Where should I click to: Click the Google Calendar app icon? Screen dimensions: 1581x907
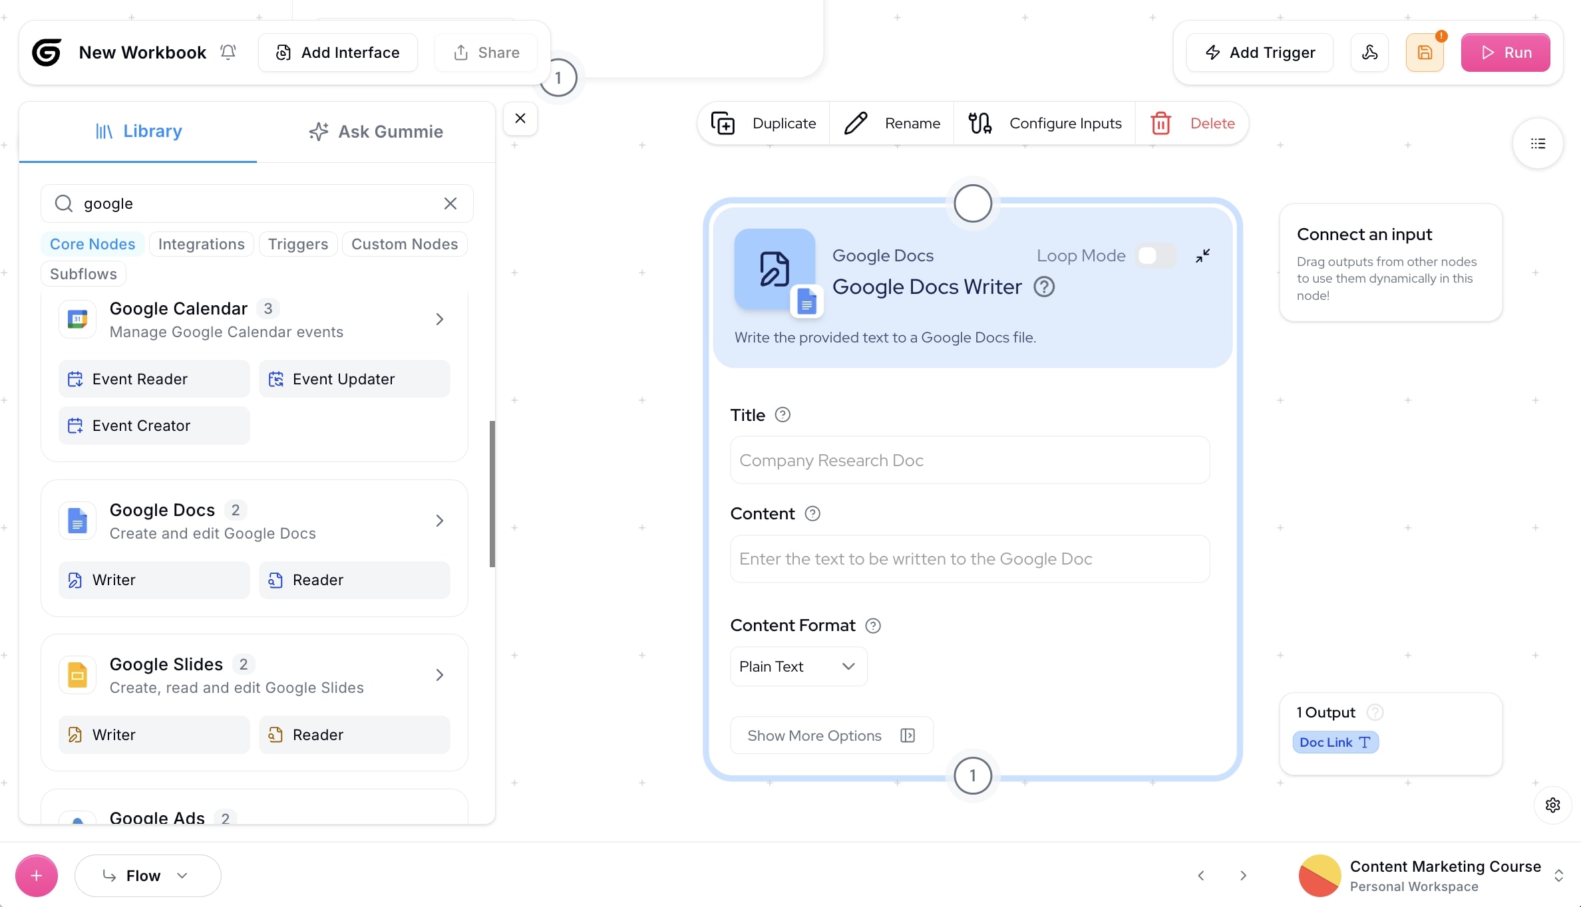coord(78,320)
